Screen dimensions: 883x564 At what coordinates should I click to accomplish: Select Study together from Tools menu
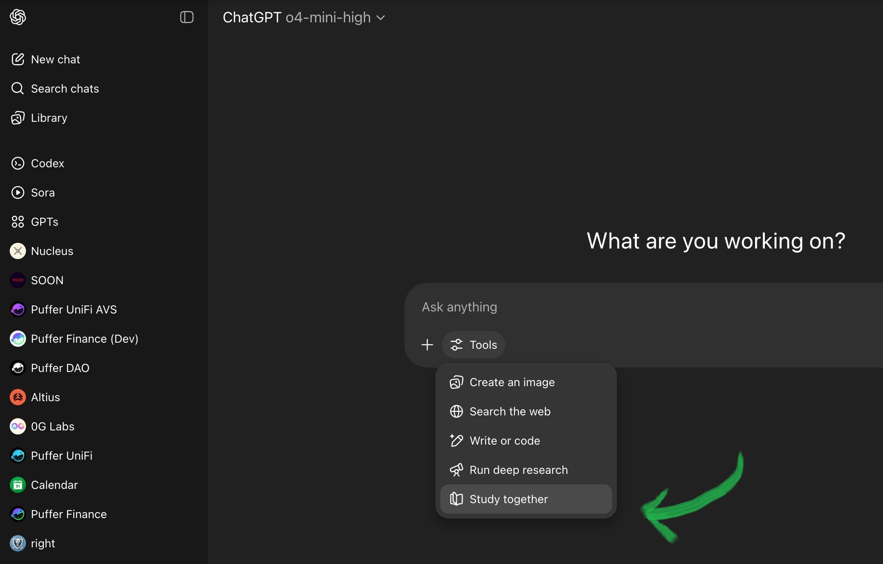pyautogui.click(x=526, y=499)
